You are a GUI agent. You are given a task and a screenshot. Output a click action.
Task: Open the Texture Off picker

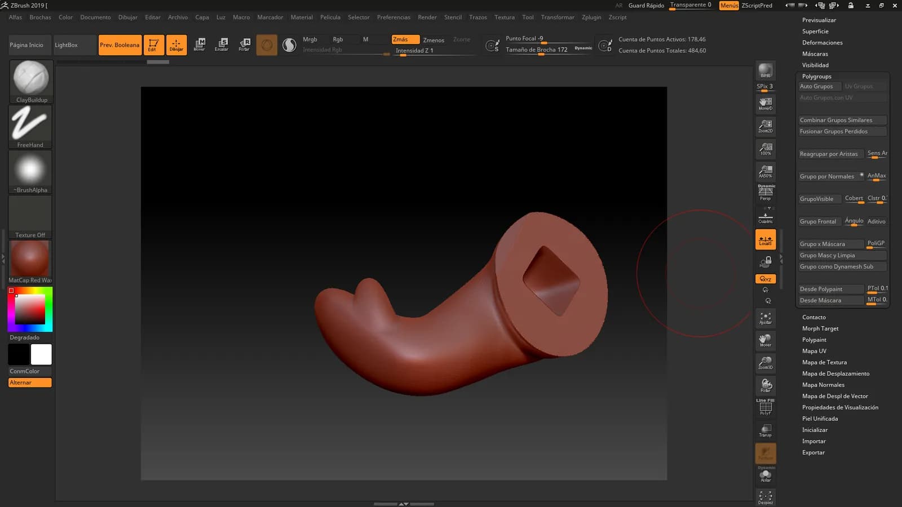click(x=30, y=217)
